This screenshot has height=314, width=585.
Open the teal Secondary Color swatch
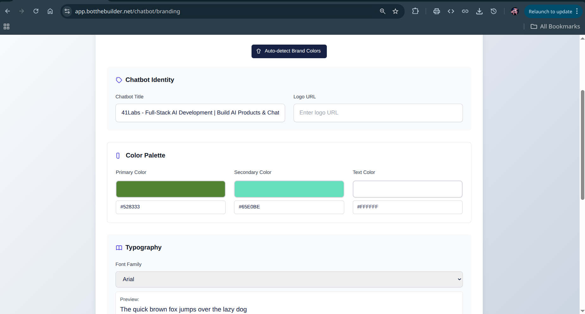[289, 189]
